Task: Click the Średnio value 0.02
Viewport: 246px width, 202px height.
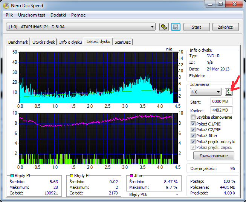Action: (114, 182)
